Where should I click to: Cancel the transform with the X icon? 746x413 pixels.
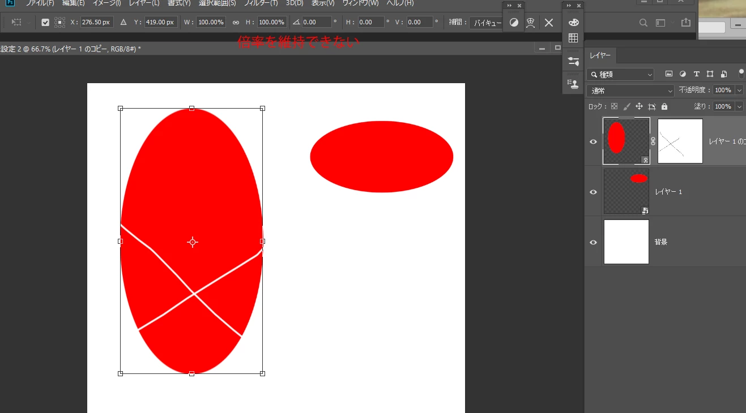549,23
